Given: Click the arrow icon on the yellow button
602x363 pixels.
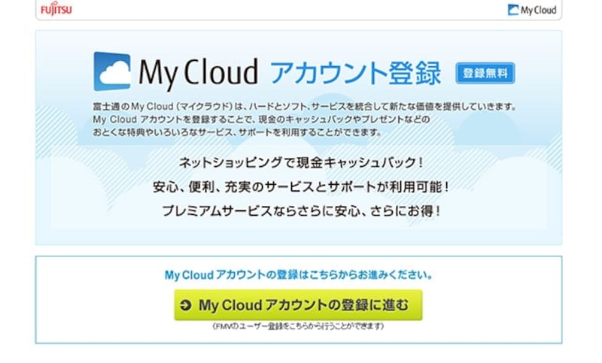Looking at the screenshot, I should [186, 306].
